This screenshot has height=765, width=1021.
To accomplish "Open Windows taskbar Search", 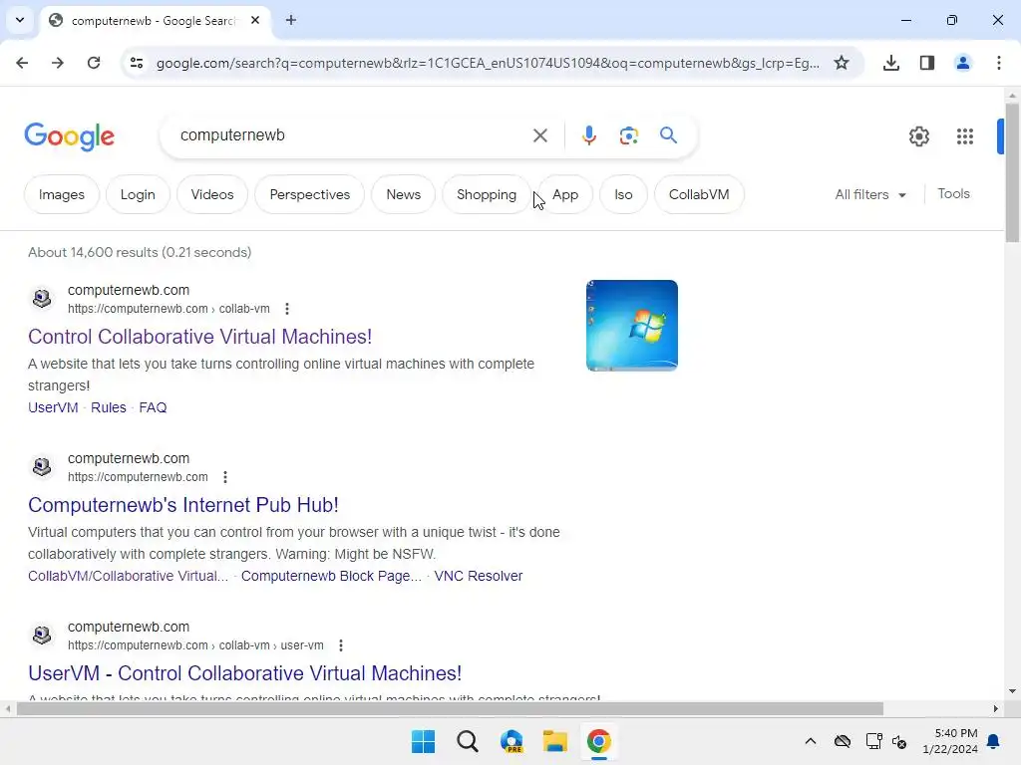I will click(x=467, y=741).
